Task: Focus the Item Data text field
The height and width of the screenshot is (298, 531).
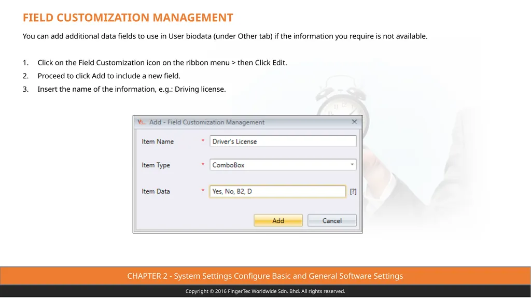Action: (x=277, y=191)
